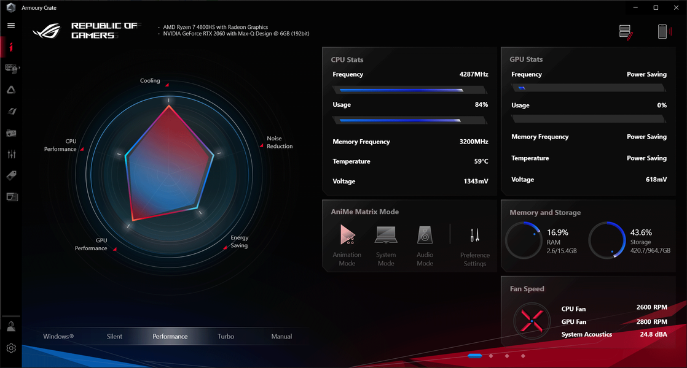Click the CPU Usage progress bar

(410, 120)
